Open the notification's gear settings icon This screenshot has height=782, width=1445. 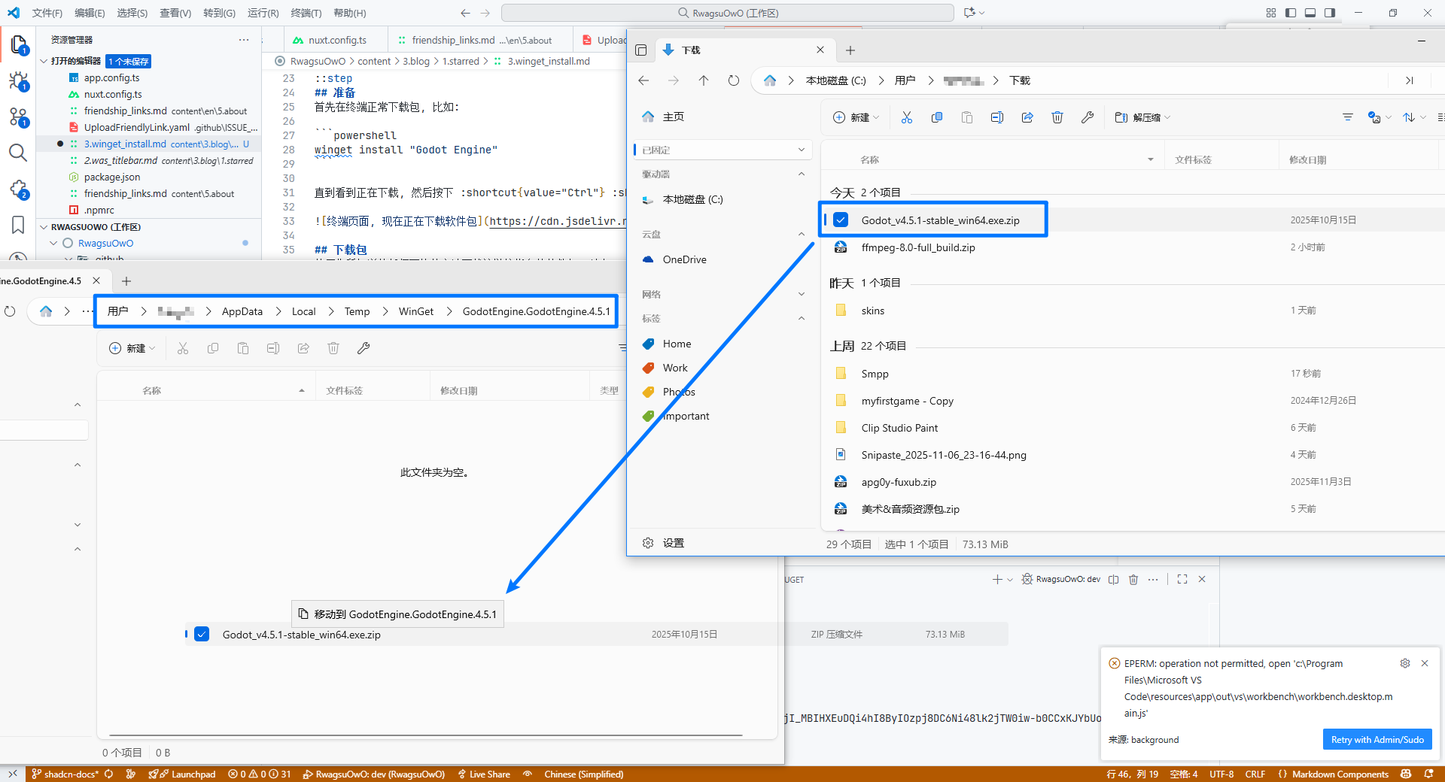click(x=1405, y=663)
